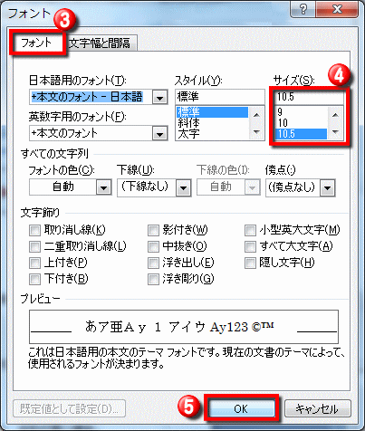This screenshot has width=365, height=431.
Task: Select the フォント tab
Action: 37,43
